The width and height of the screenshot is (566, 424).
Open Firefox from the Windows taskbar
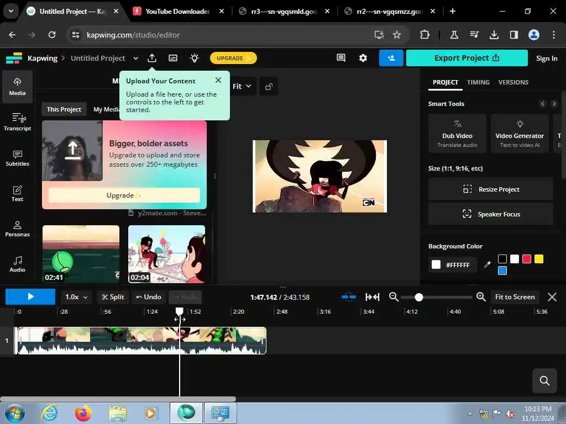click(83, 413)
